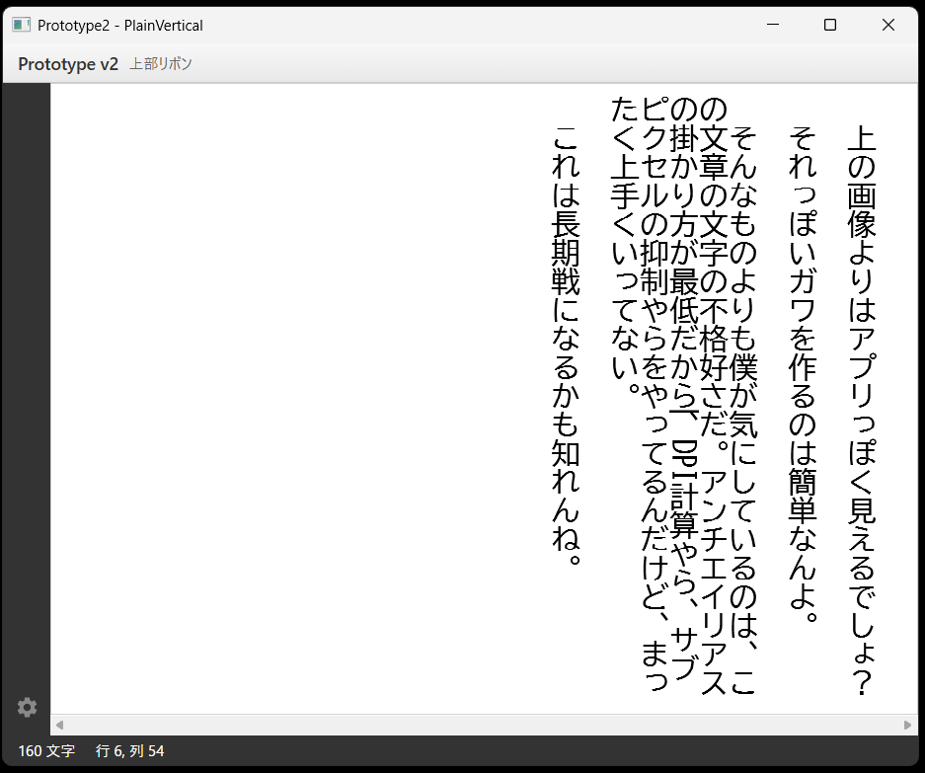Minimize the Prototype2 window
Viewport: 925px width, 773px height.
tap(773, 25)
